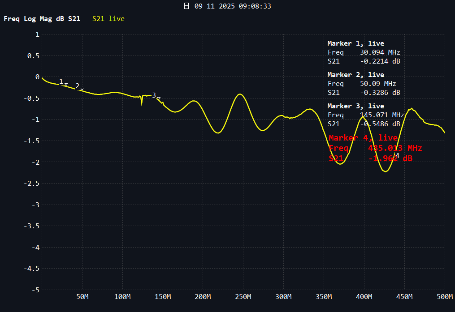Image resolution: width=455 pixels, height=312 pixels.
Task: Select the 'Marker 1, live' readout header
Action: (x=355, y=43)
